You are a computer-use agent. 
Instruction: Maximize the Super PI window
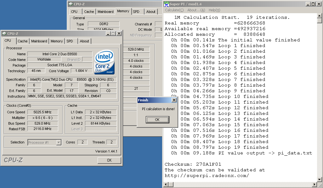(313, 4)
